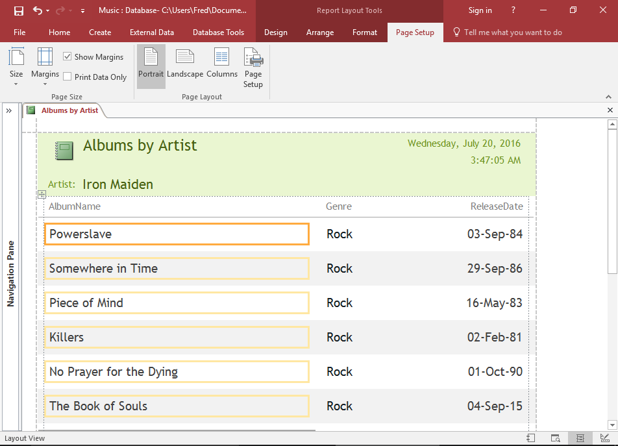
Task: Select the release date 04-Sep-15
Action: (495, 406)
